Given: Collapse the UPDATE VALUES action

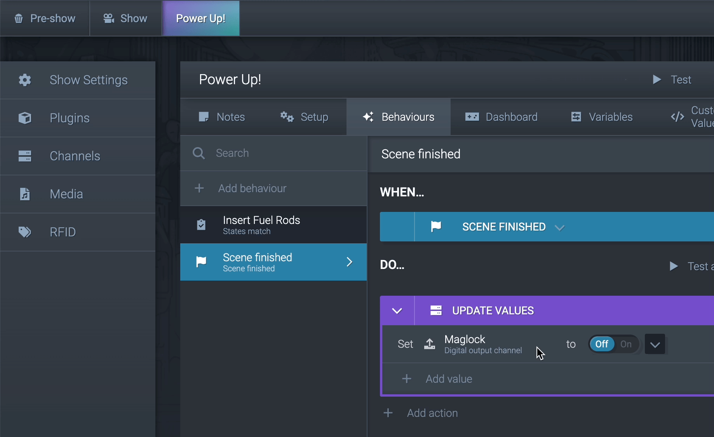Looking at the screenshot, I should pos(397,311).
